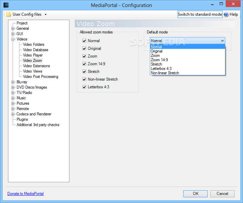This screenshot has height=203, width=243.
Task: Collapse the Videos tree node
Action: click(13, 39)
